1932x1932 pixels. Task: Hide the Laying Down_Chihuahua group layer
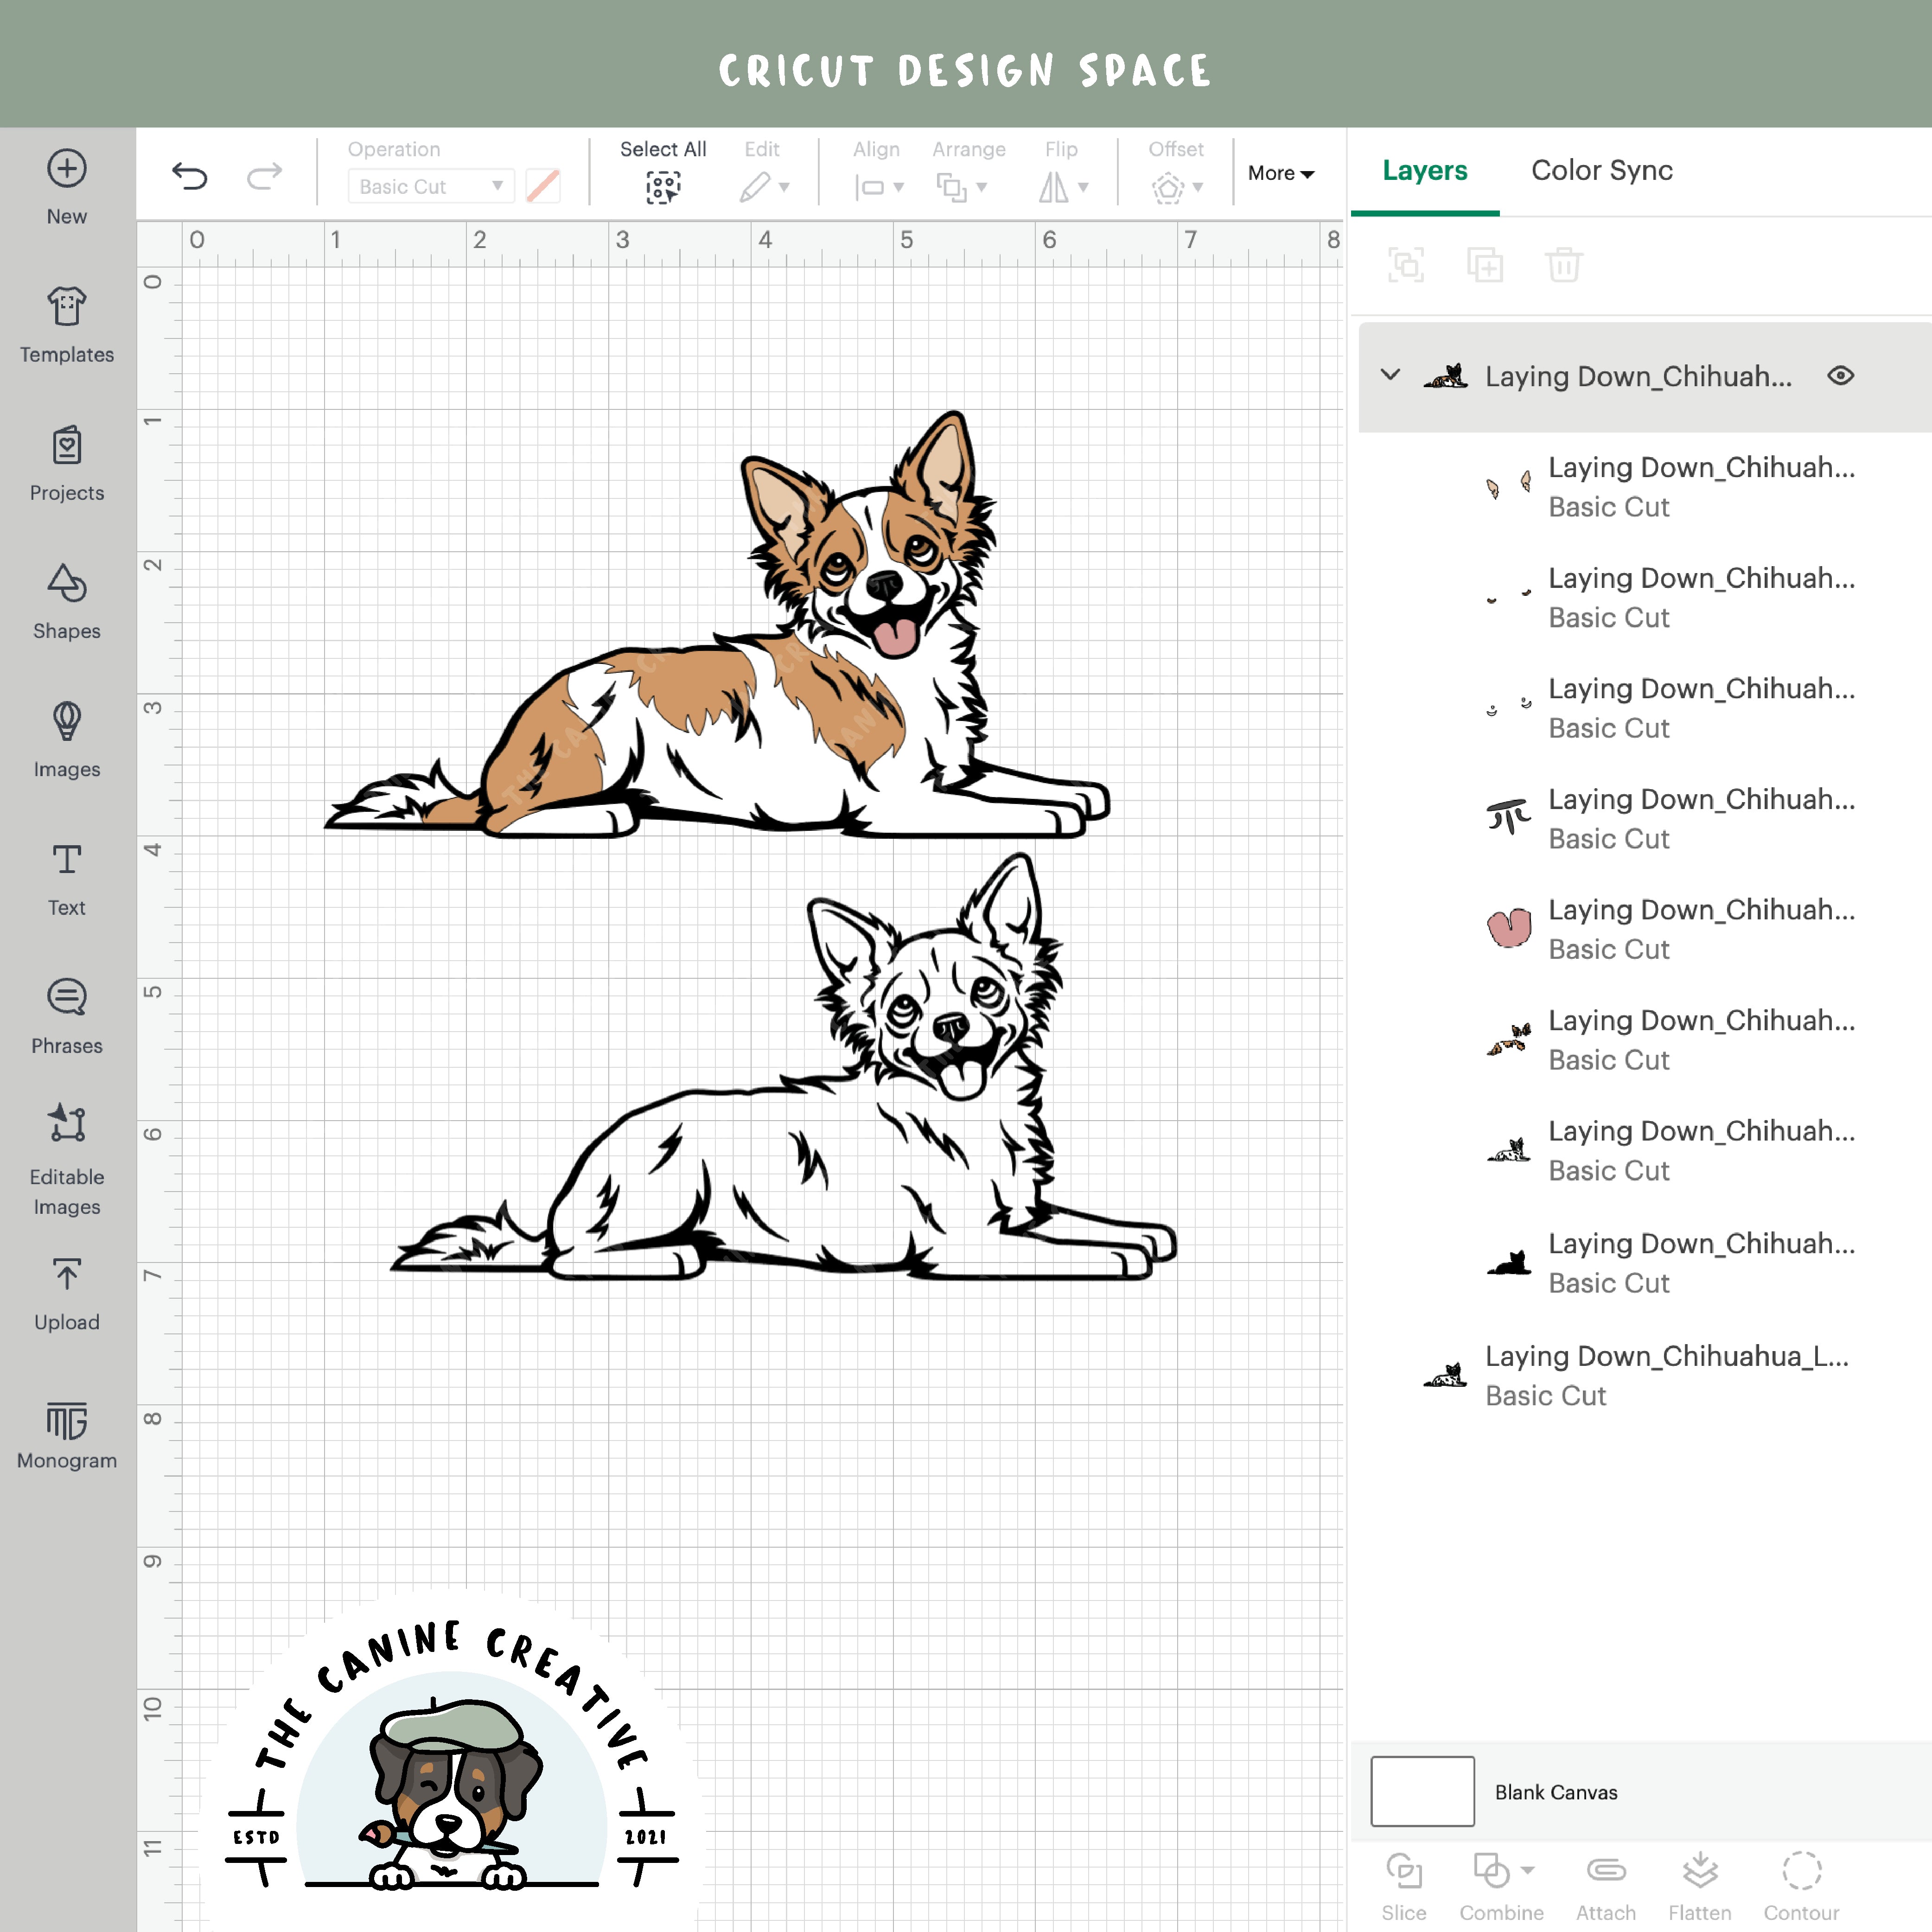1841,376
